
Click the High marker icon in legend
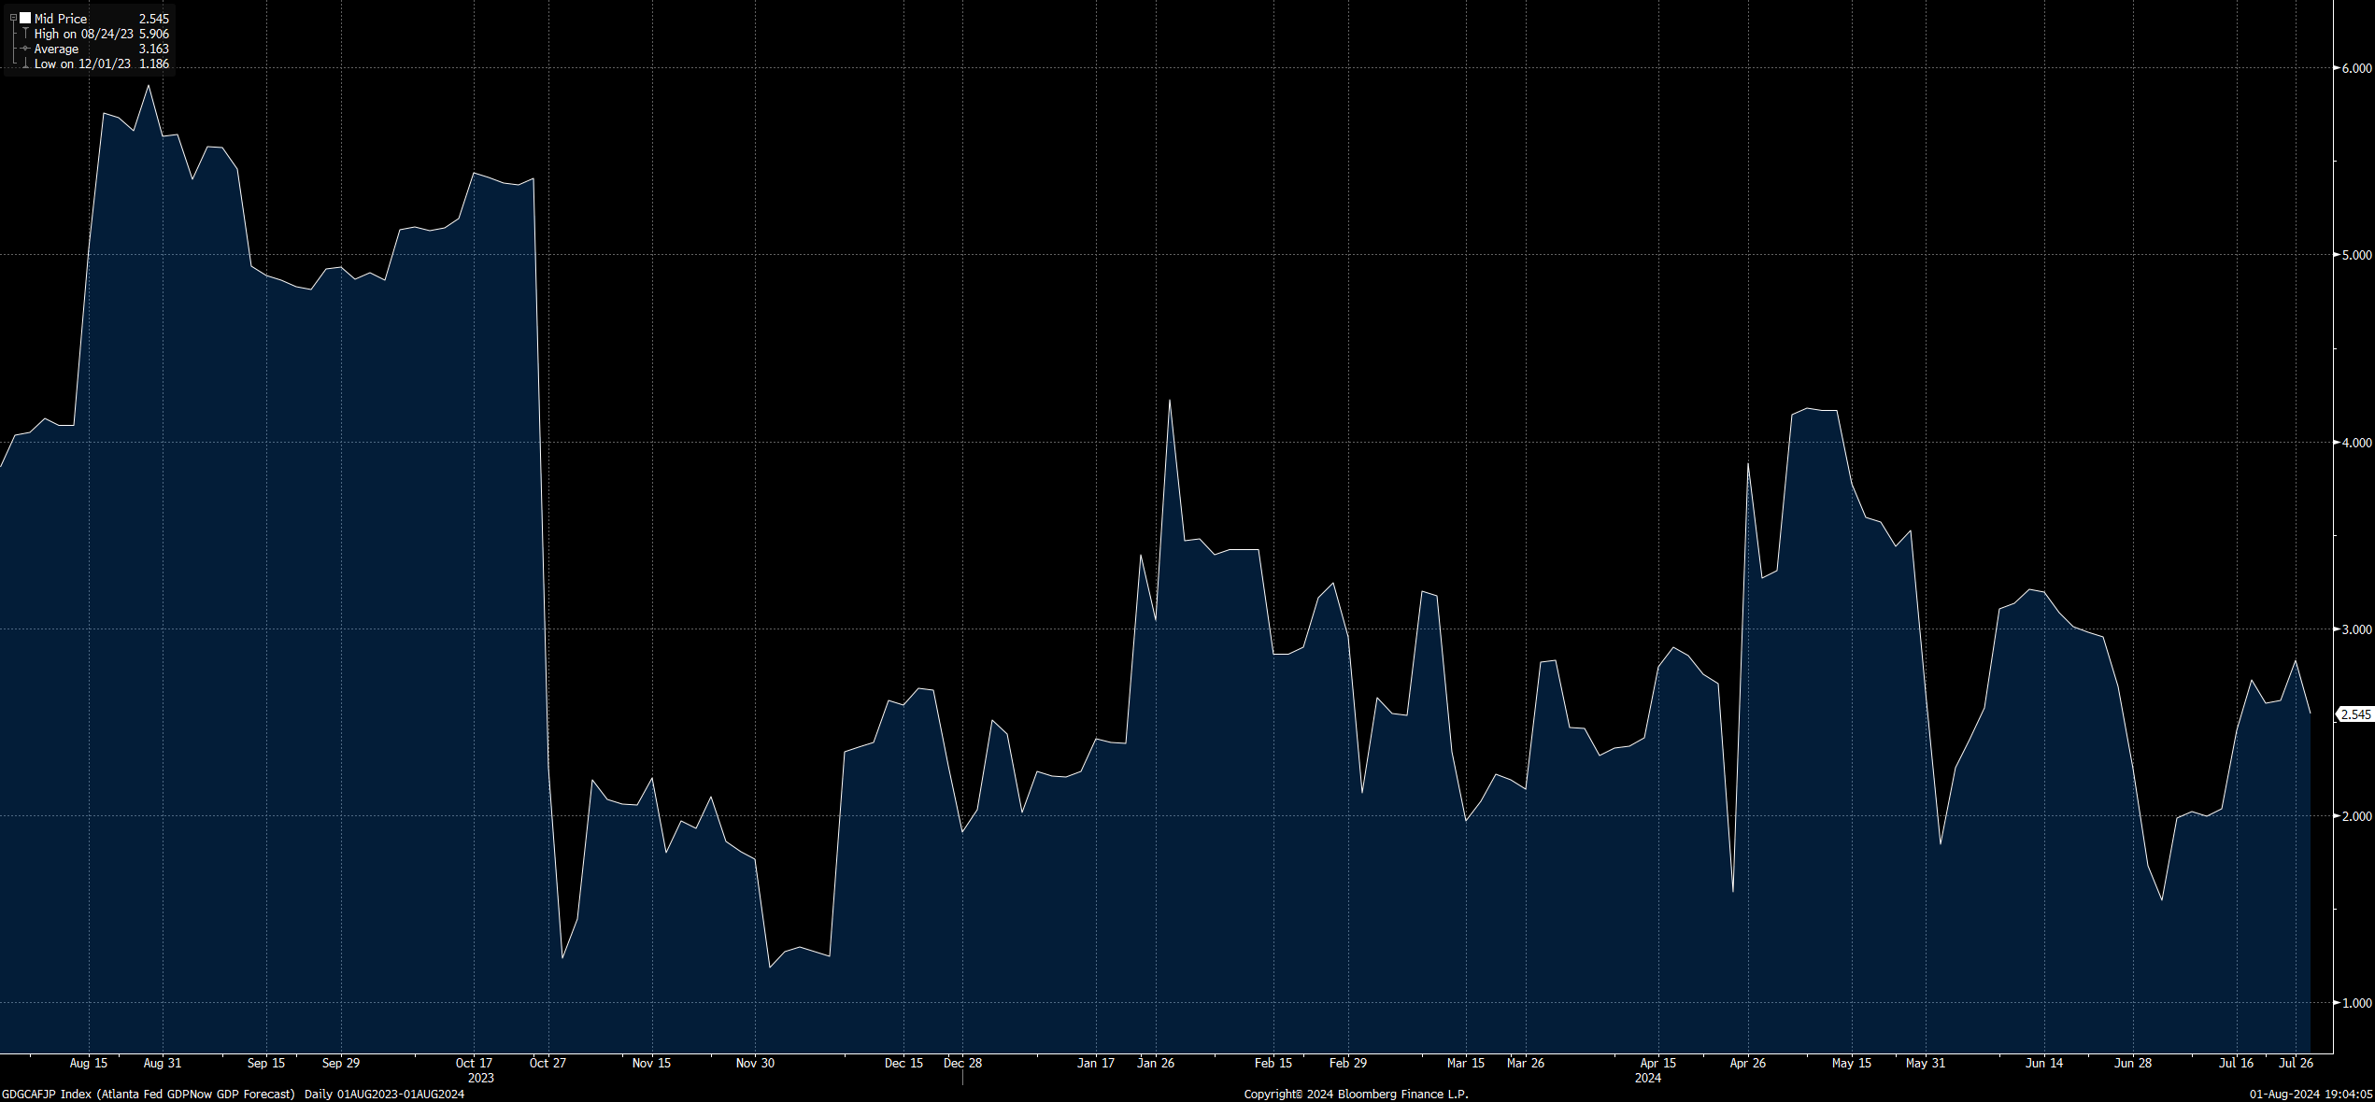point(25,34)
